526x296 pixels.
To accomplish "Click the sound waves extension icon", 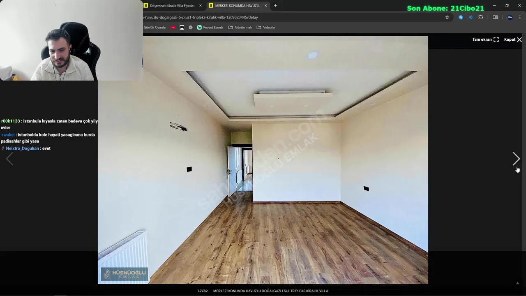I will (471, 17).
